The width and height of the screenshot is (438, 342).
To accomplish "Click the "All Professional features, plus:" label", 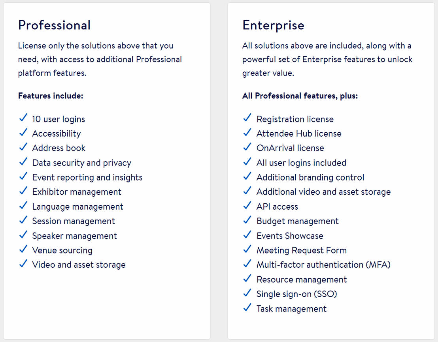I will click(x=300, y=96).
